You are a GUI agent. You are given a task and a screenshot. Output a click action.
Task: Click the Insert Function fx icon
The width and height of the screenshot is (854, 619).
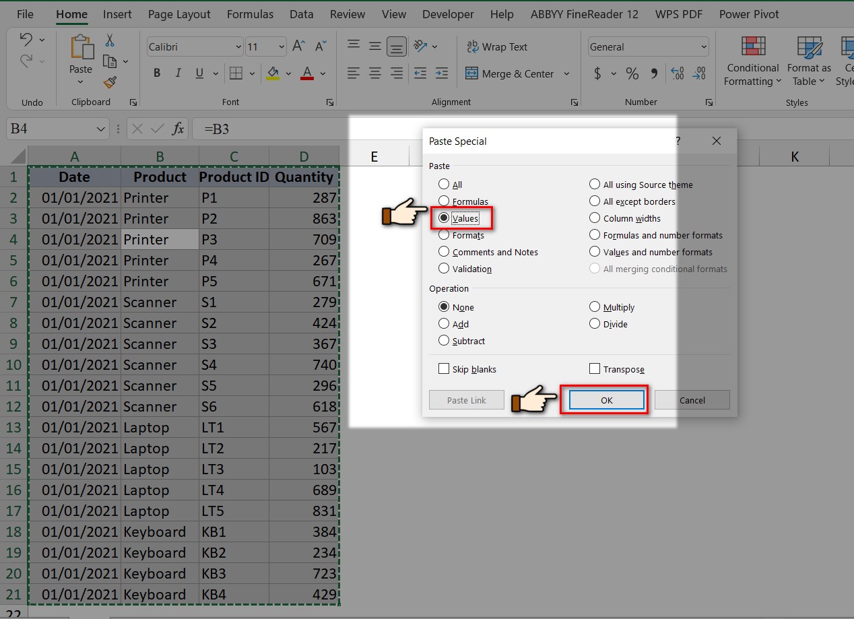click(x=178, y=129)
